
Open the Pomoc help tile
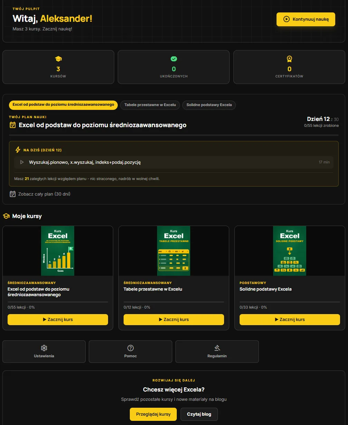click(130, 352)
